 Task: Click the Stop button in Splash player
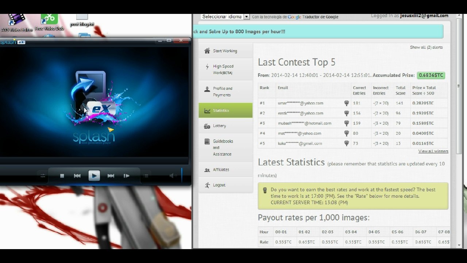pyautogui.click(x=62, y=176)
